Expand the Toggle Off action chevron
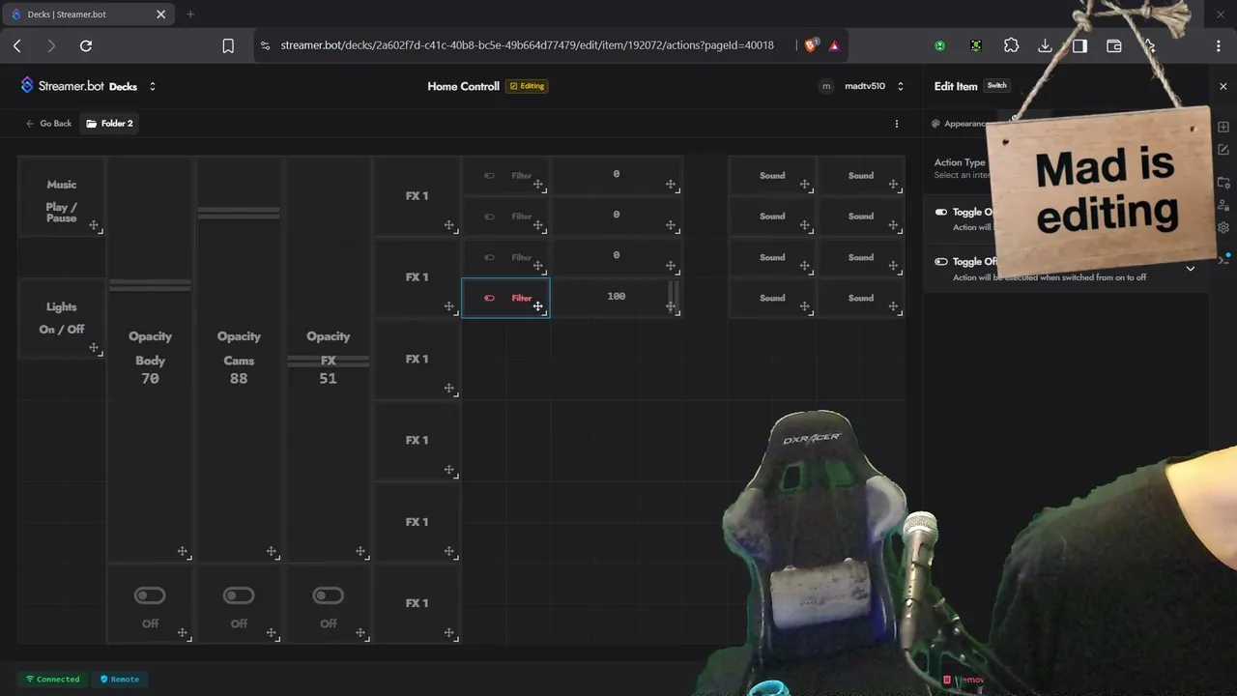Viewport: 1237px width, 696px height. coord(1191,269)
